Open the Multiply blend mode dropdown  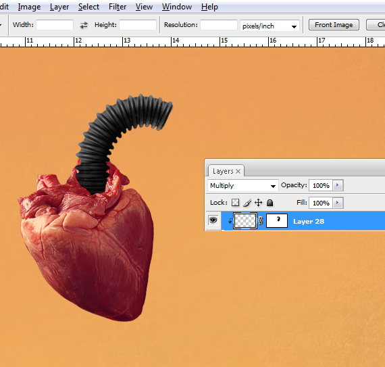coord(243,185)
